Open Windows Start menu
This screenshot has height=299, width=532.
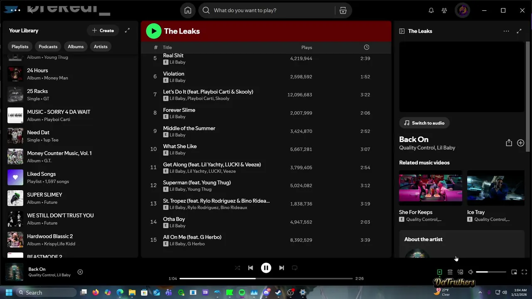click(x=9, y=292)
